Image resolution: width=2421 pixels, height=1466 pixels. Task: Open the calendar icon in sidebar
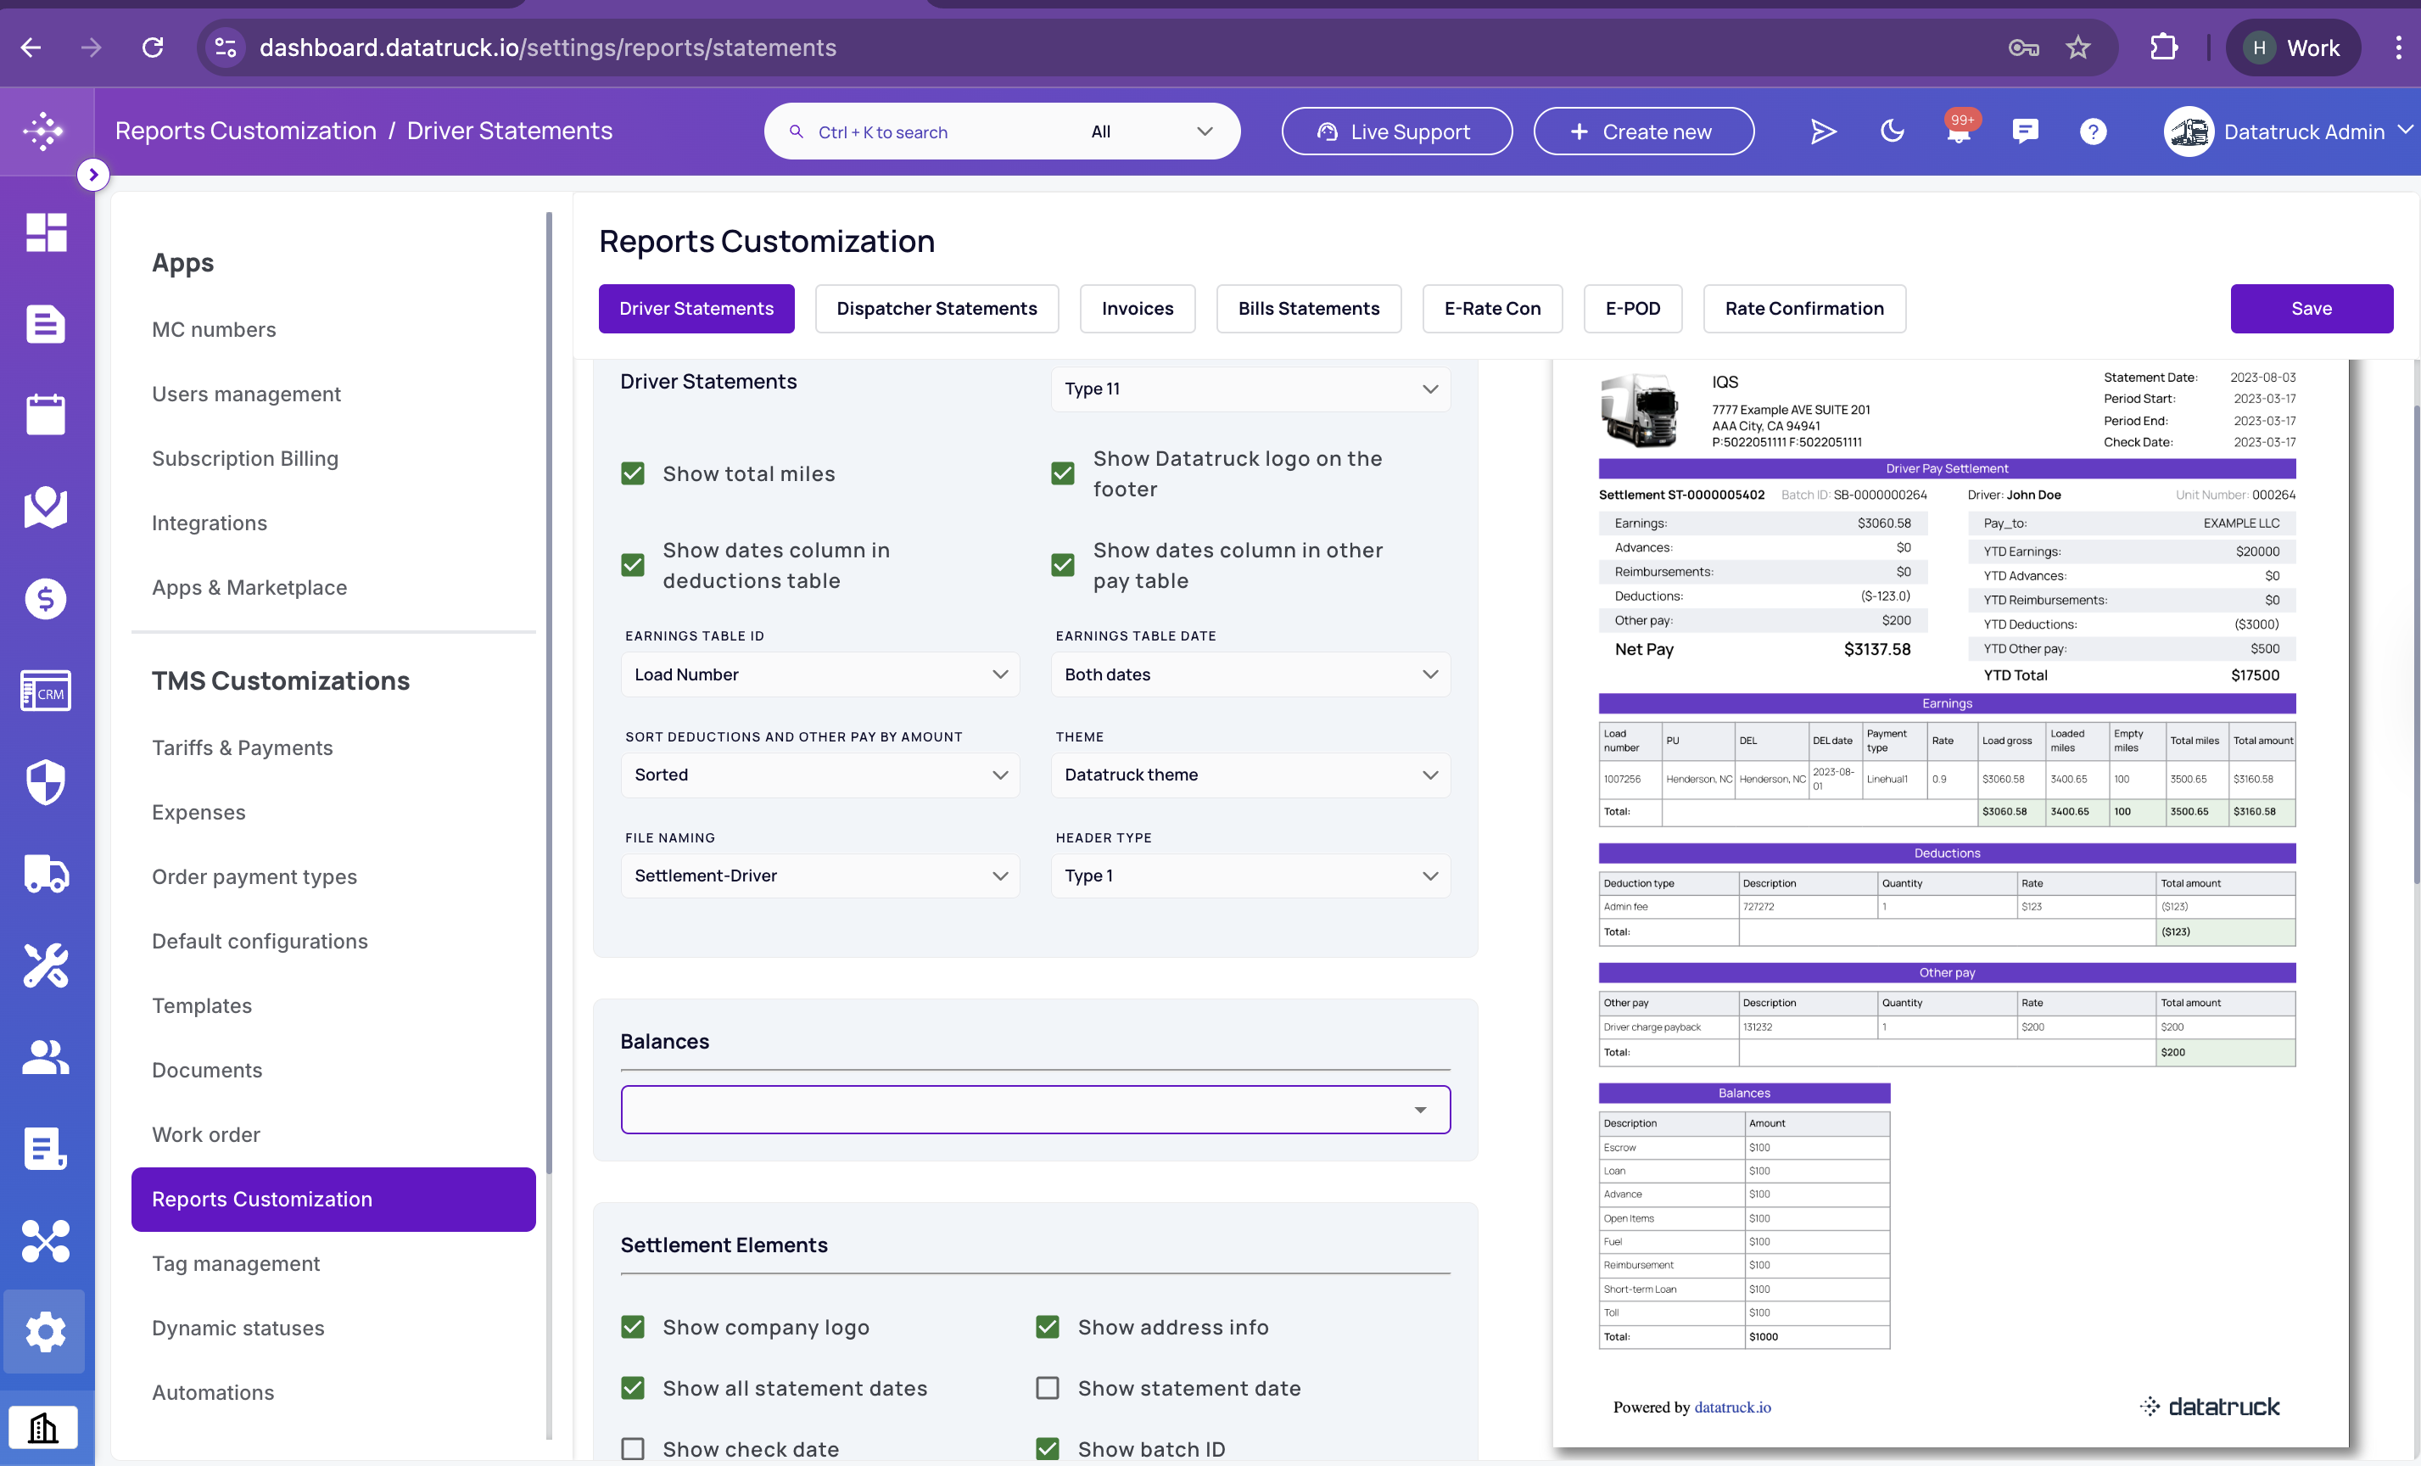(x=45, y=415)
